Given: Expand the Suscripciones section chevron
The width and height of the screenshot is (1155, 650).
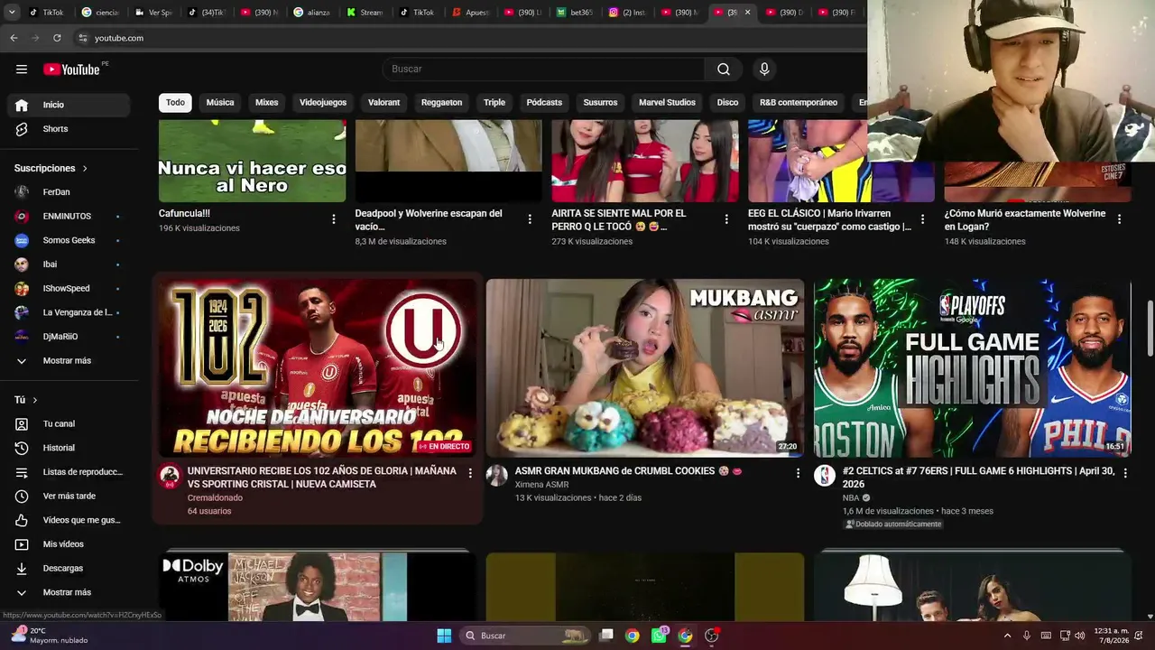Looking at the screenshot, I should 86,169.
